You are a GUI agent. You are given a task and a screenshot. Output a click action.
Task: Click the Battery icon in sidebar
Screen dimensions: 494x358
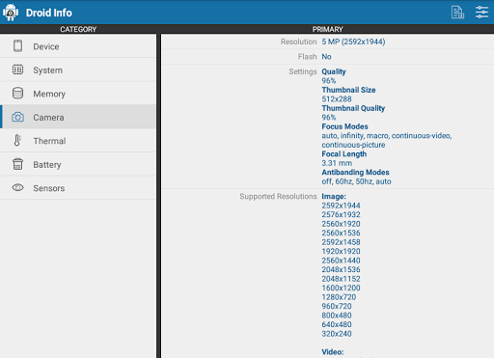(x=17, y=164)
